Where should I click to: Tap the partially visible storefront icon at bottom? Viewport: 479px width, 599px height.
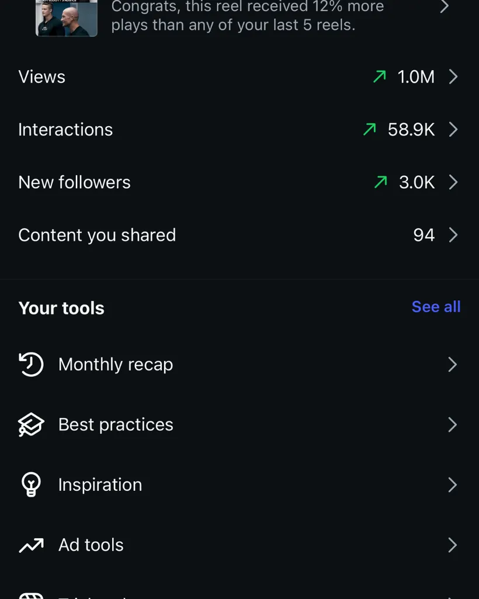[x=31, y=596]
